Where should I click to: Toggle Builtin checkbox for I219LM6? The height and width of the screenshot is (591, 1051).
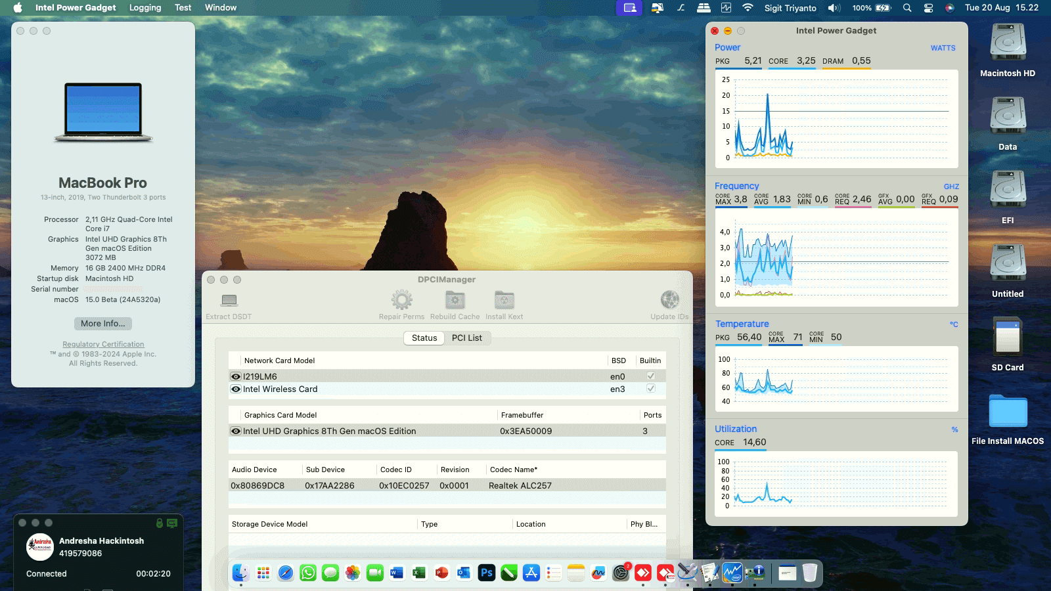(x=650, y=376)
